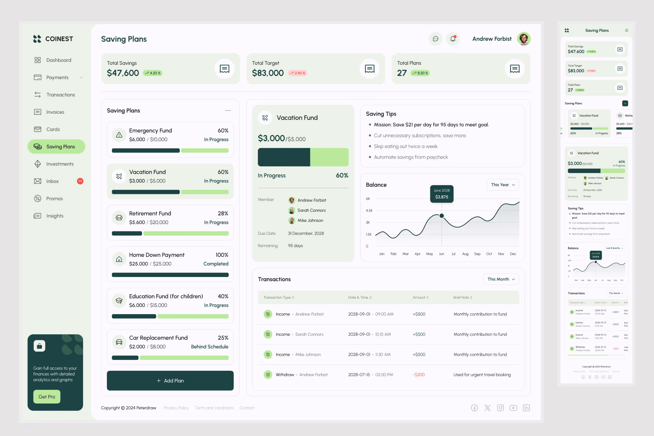Click the Add Plan button
The image size is (654, 436).
[x=170, y=381]
